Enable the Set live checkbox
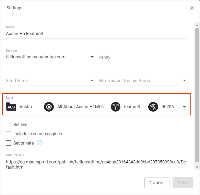 (x=9, y=124)
